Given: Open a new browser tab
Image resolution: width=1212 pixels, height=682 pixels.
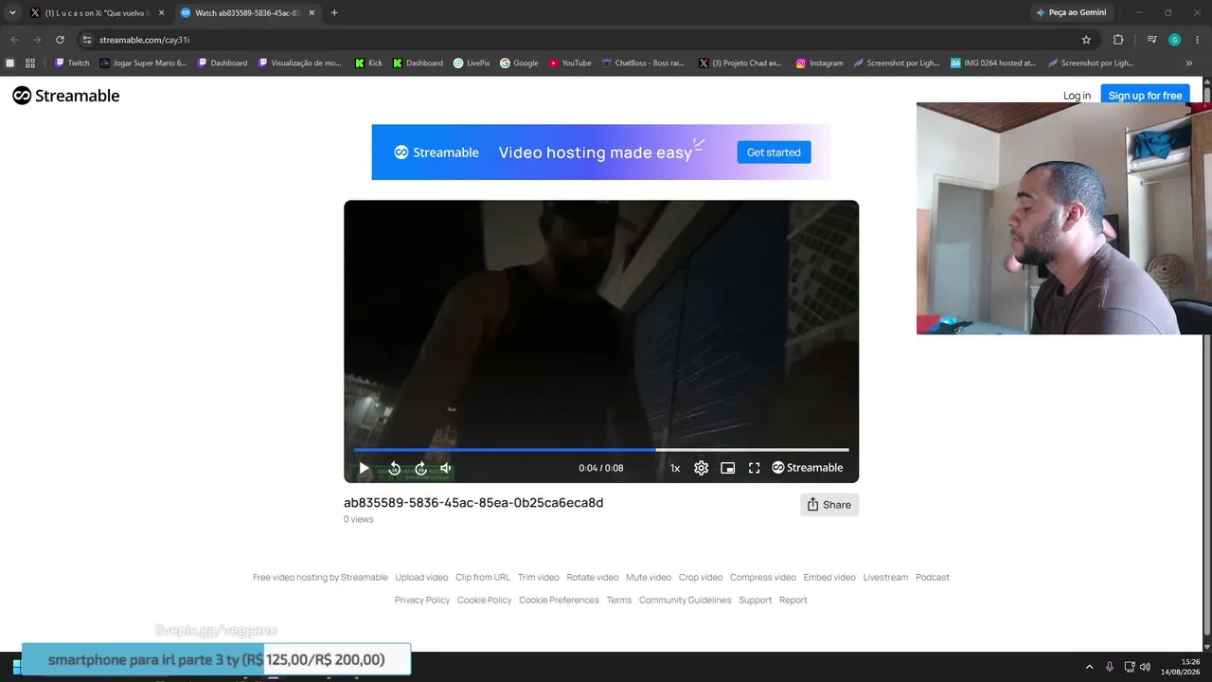Looking at the screenshot, I should point(334,13).
